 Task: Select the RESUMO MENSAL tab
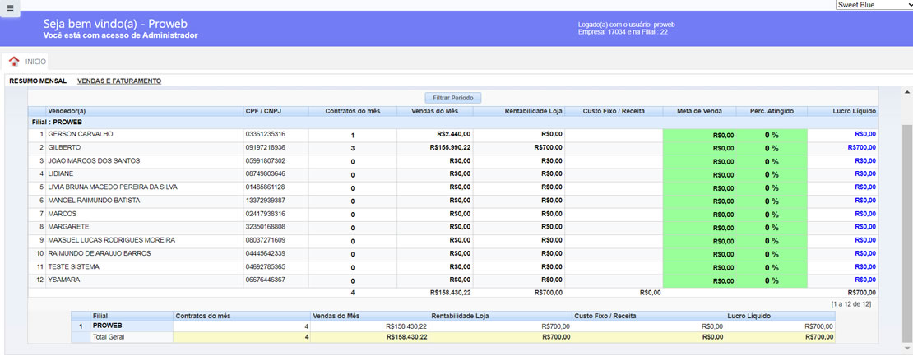pyautogui.click(x=38, y=81)
